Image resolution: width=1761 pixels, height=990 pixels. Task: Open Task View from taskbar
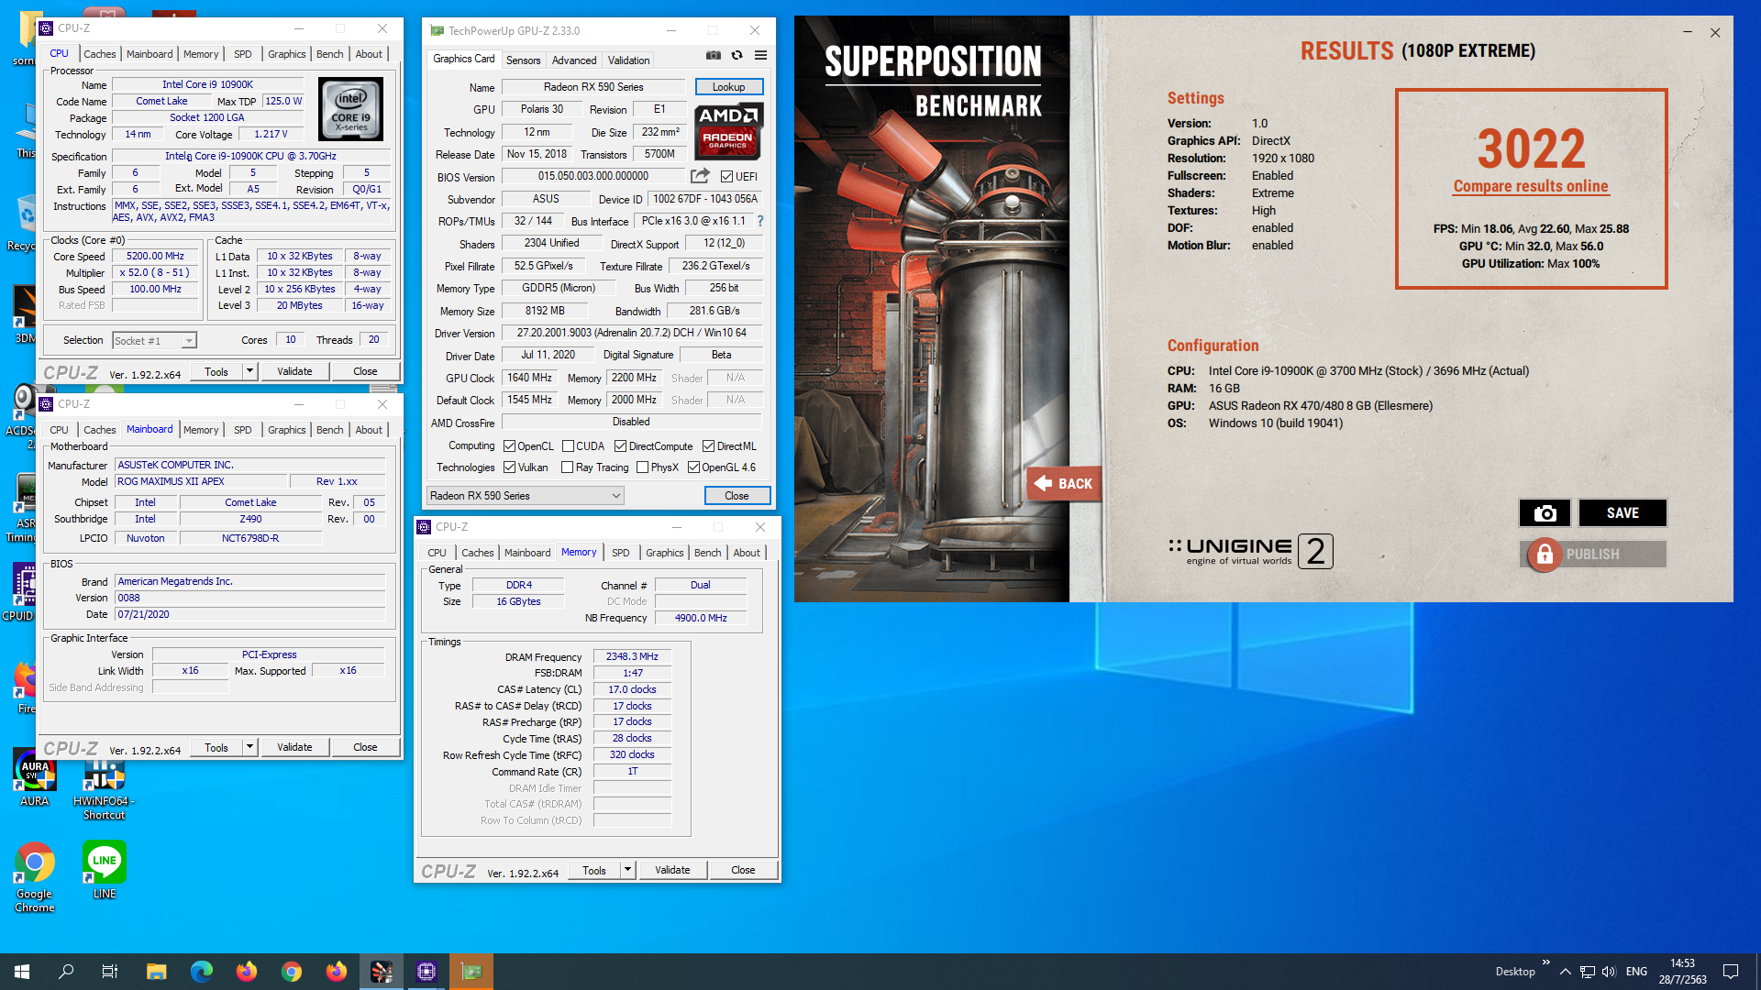pyautogui.click(x=110, y=972)
